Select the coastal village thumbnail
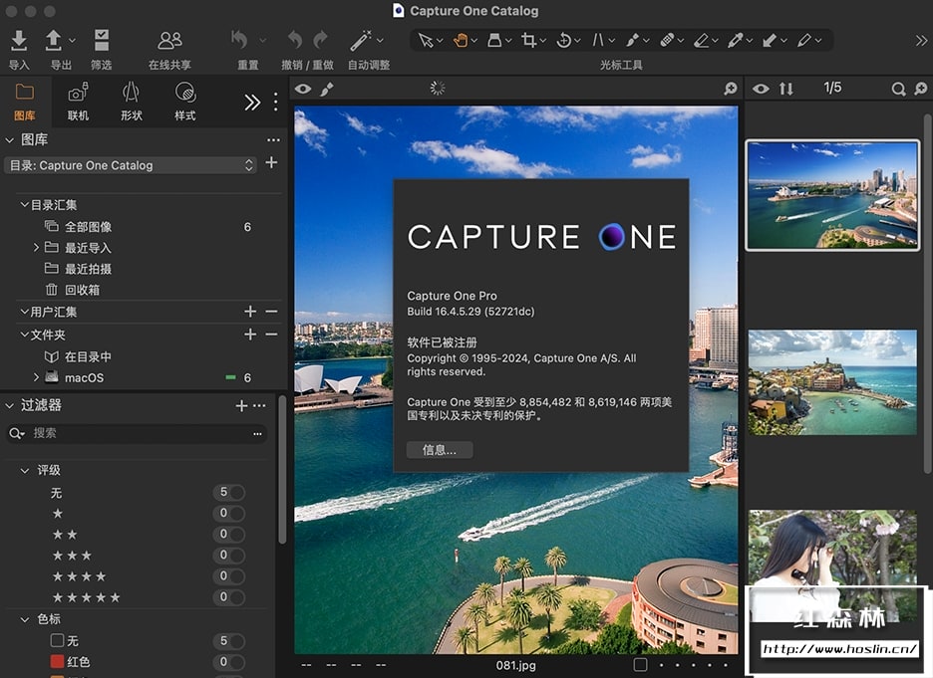The height and width of the screenshot is (678, 933). [832, 382]
